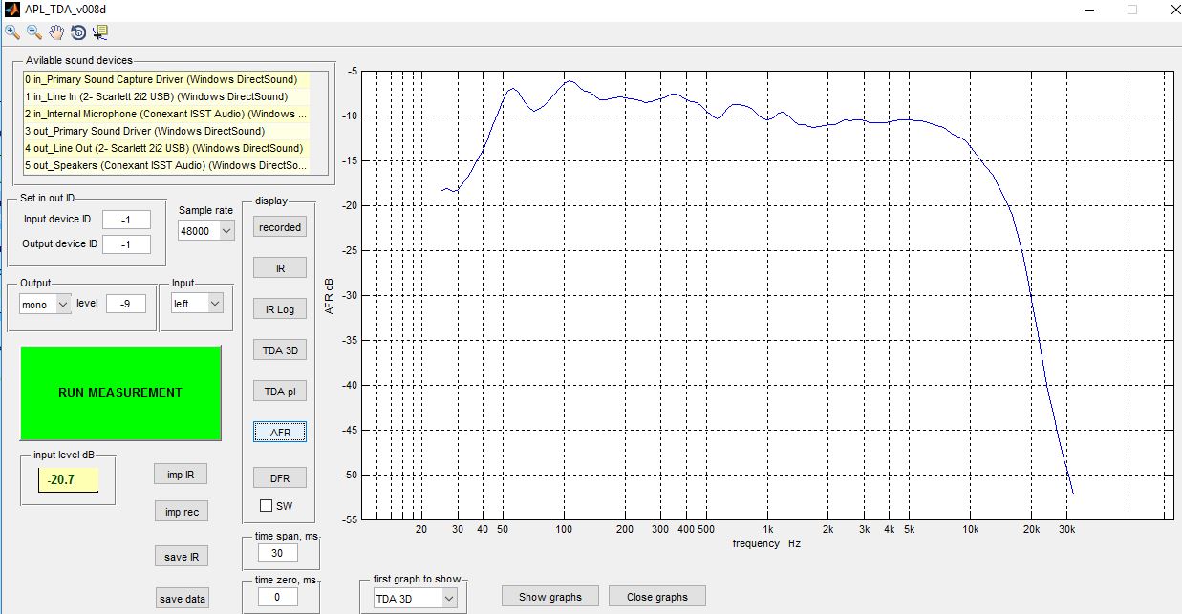The height and width of the screenshot is (614, 1182).
Task: Open the first graph to show dropdown
Action: point(414,598)
